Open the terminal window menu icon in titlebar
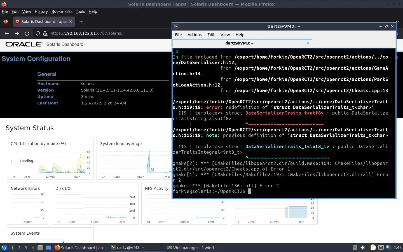 coord(176,26)
